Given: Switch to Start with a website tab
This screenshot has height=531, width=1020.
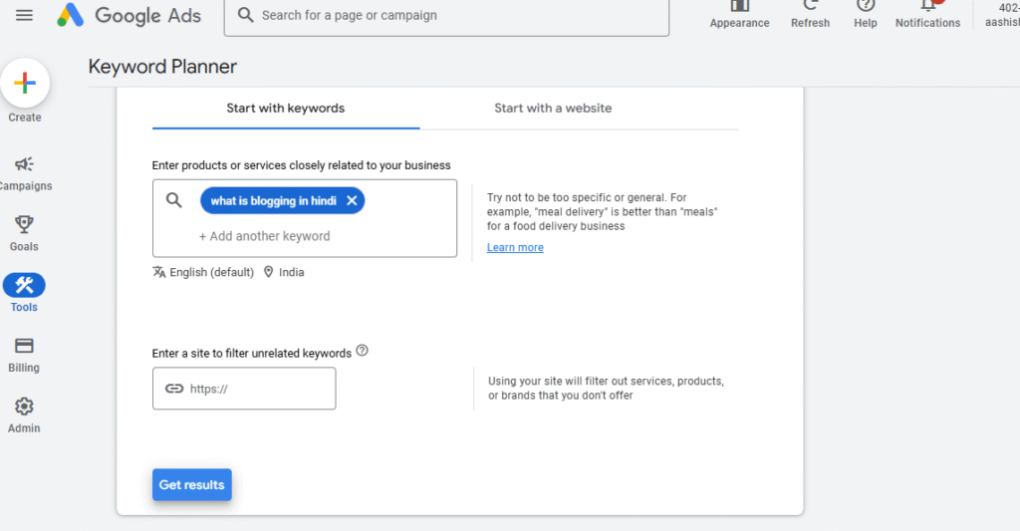Looking at the screenshot, I should pos(553,109).
